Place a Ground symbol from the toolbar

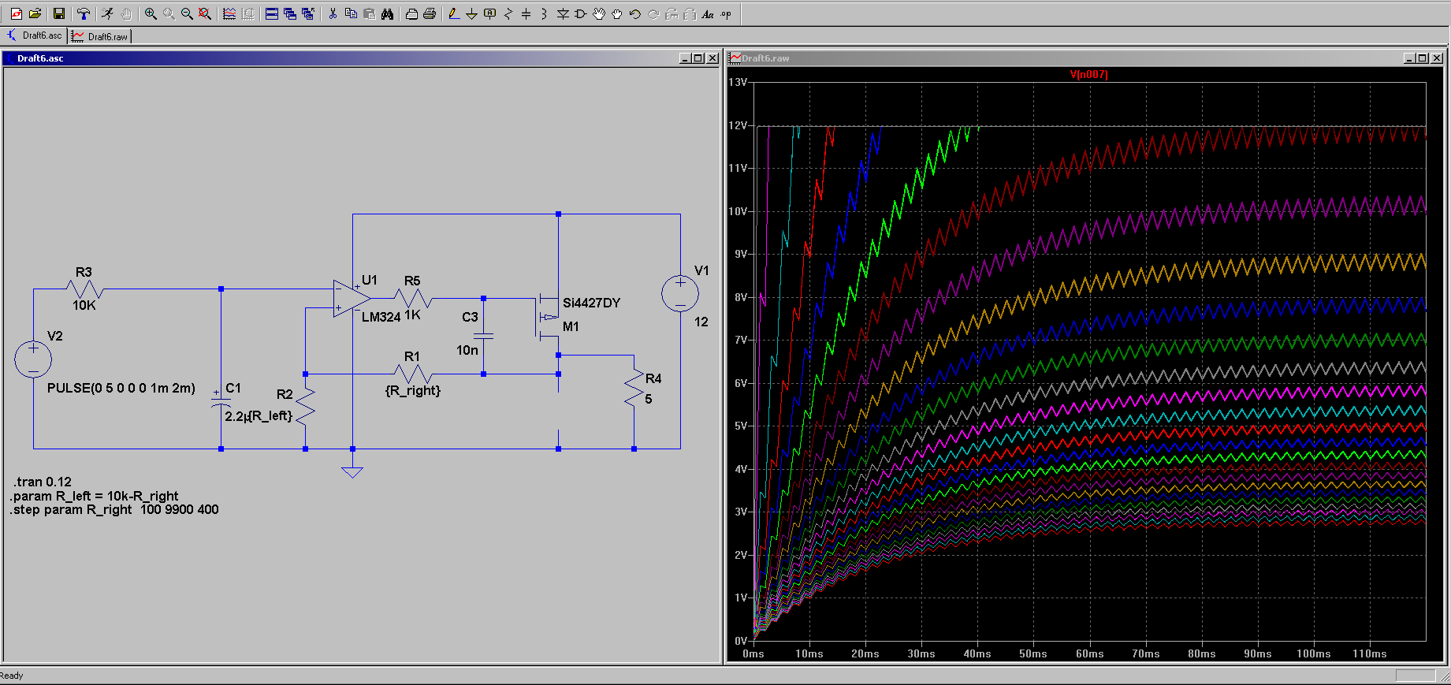pyautogui.click(x=471, y=13)
